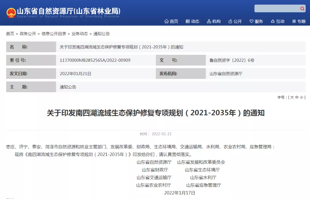Click the 索引号 label cell
Image resolution: width=310 pixels, height=199 pixels.
click(31, 60)
